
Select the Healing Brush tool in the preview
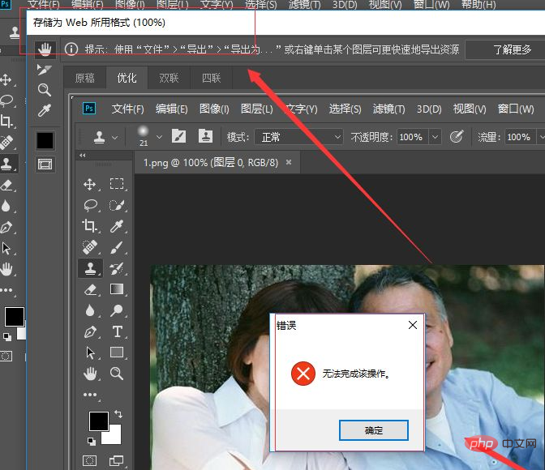90,247
